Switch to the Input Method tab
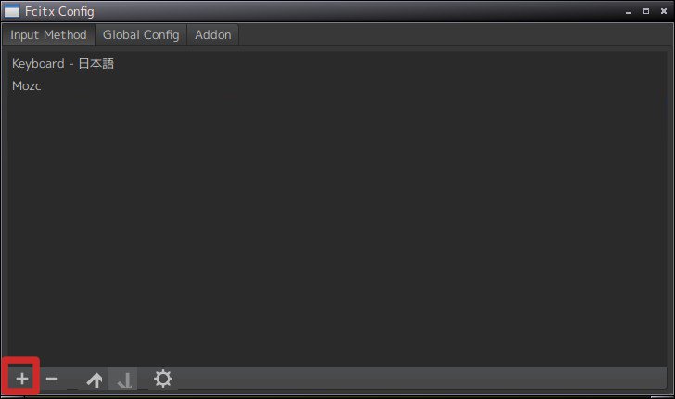This screenshot has width=675, height=399. pos(48,35)
